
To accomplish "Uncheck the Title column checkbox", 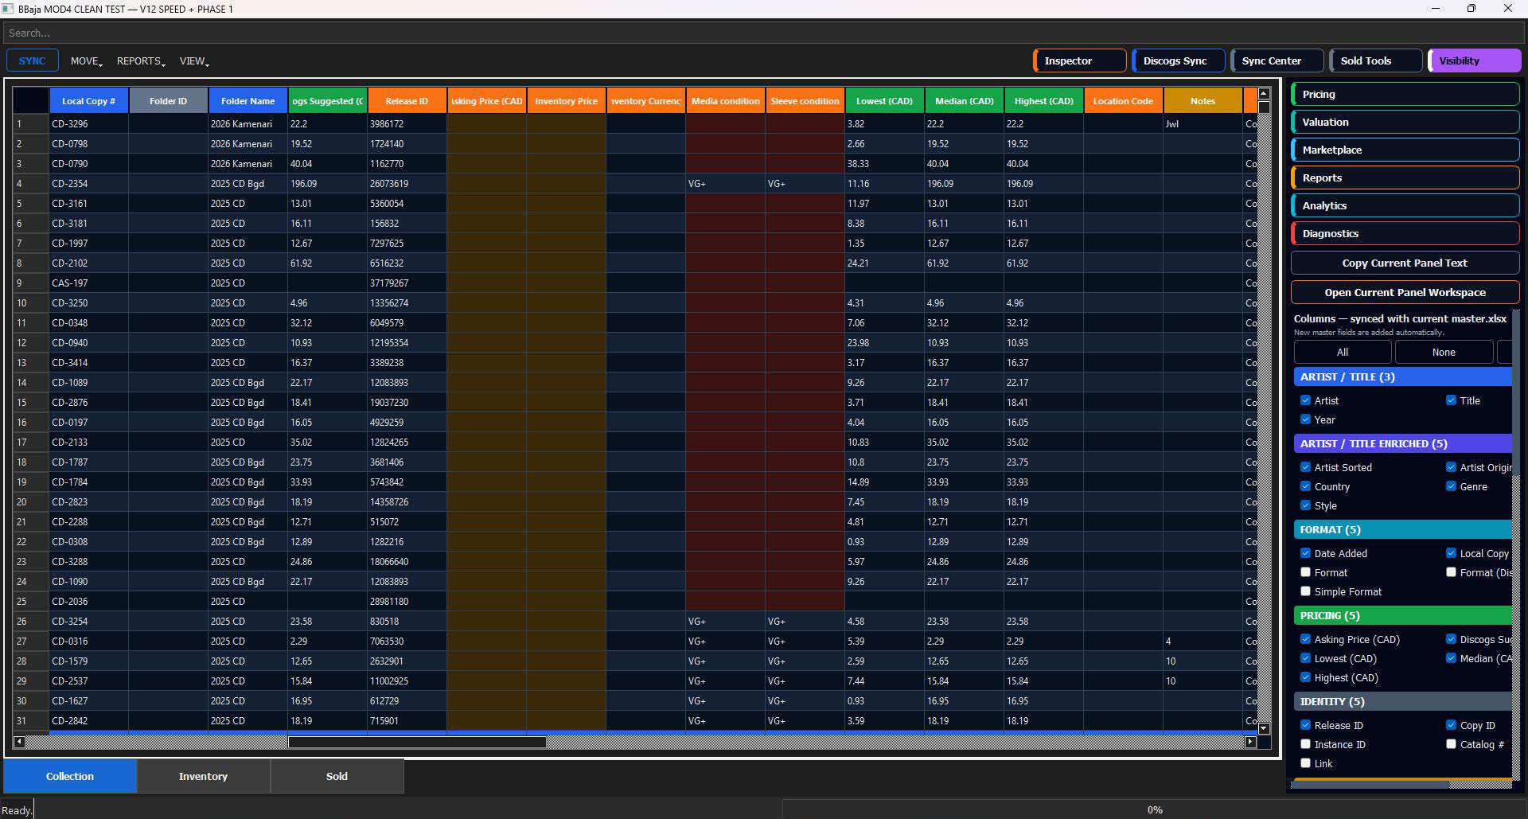I will tap(1451, 400).
